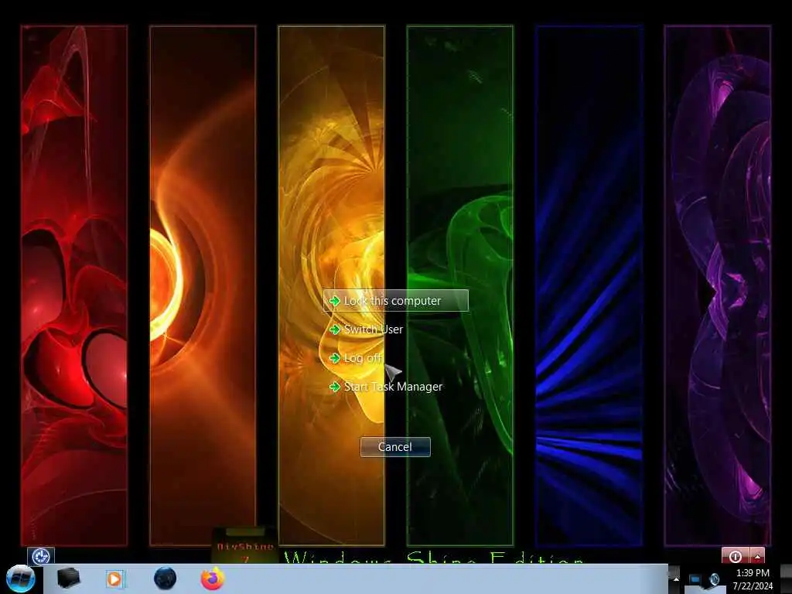Click the Cancel button
Image resolution: width=792 pixels, height=594 pixels.
395,447
